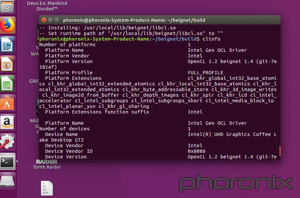
Task: Click the terminal scrollbar handle
Action: click(x=280, y=151)
